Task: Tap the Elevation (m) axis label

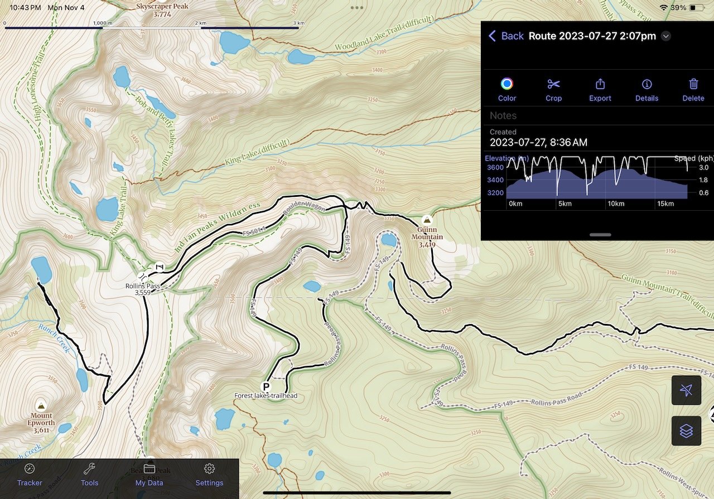Action: coord(506,158)
